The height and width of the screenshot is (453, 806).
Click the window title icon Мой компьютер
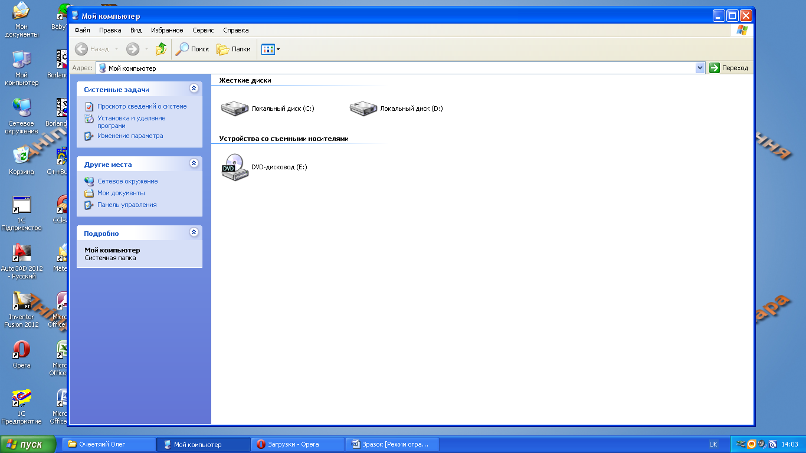click(x=75, y=15)
